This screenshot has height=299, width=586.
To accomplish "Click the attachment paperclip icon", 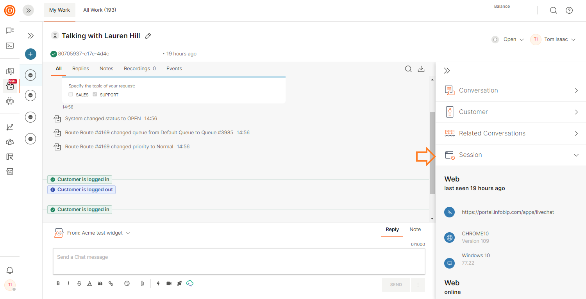I will 142,283.
